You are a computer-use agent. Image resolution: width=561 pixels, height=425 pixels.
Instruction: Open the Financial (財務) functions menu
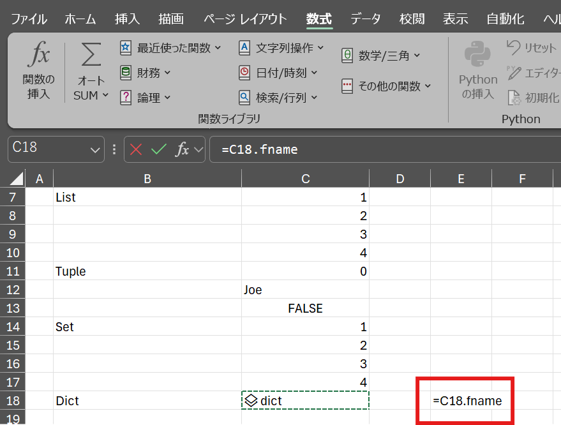click(145, 73)
